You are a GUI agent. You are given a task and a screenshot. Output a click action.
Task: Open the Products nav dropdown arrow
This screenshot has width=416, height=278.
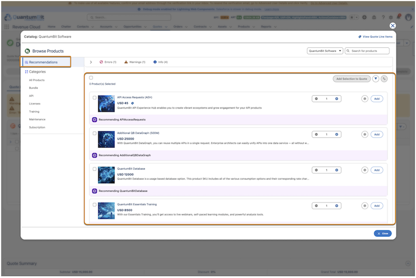tap(254, 27)
